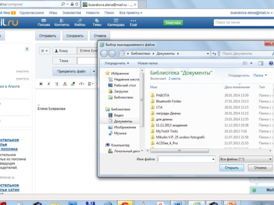Expand the Прикрепить файл dropdown arrow

[x=94, y=71]
